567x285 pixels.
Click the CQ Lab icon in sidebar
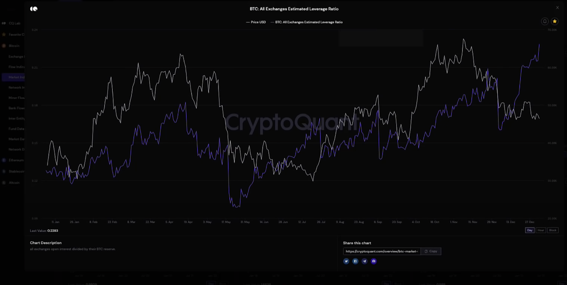coord(4,23)
